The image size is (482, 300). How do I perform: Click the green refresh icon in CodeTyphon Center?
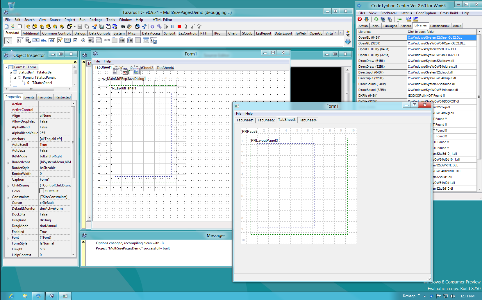pos(376,19)
